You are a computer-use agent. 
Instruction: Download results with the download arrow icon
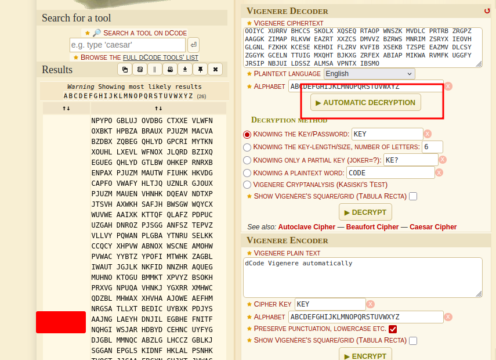click(x=185, y=69)
